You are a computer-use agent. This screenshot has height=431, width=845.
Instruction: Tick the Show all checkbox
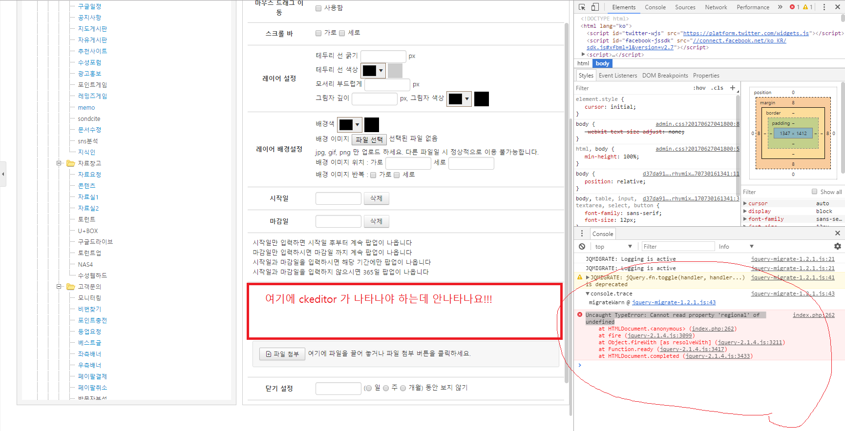point(814,192)
